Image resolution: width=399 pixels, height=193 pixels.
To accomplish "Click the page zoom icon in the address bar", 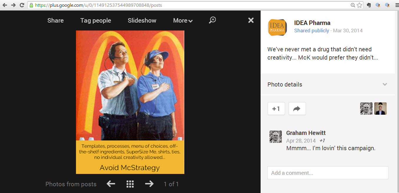I will [353, 5].
